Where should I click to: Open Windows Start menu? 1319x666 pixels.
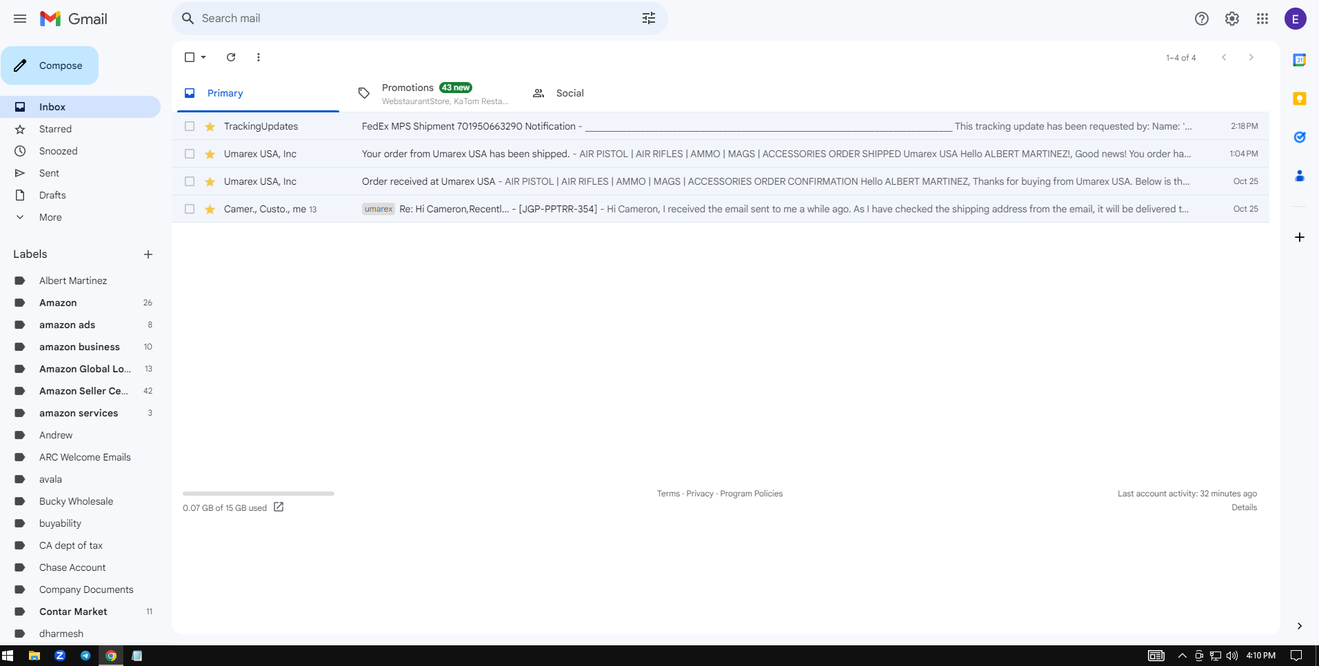(x=8, y=656)
